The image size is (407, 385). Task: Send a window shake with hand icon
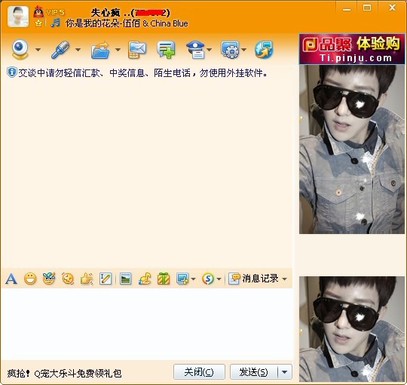87,279
